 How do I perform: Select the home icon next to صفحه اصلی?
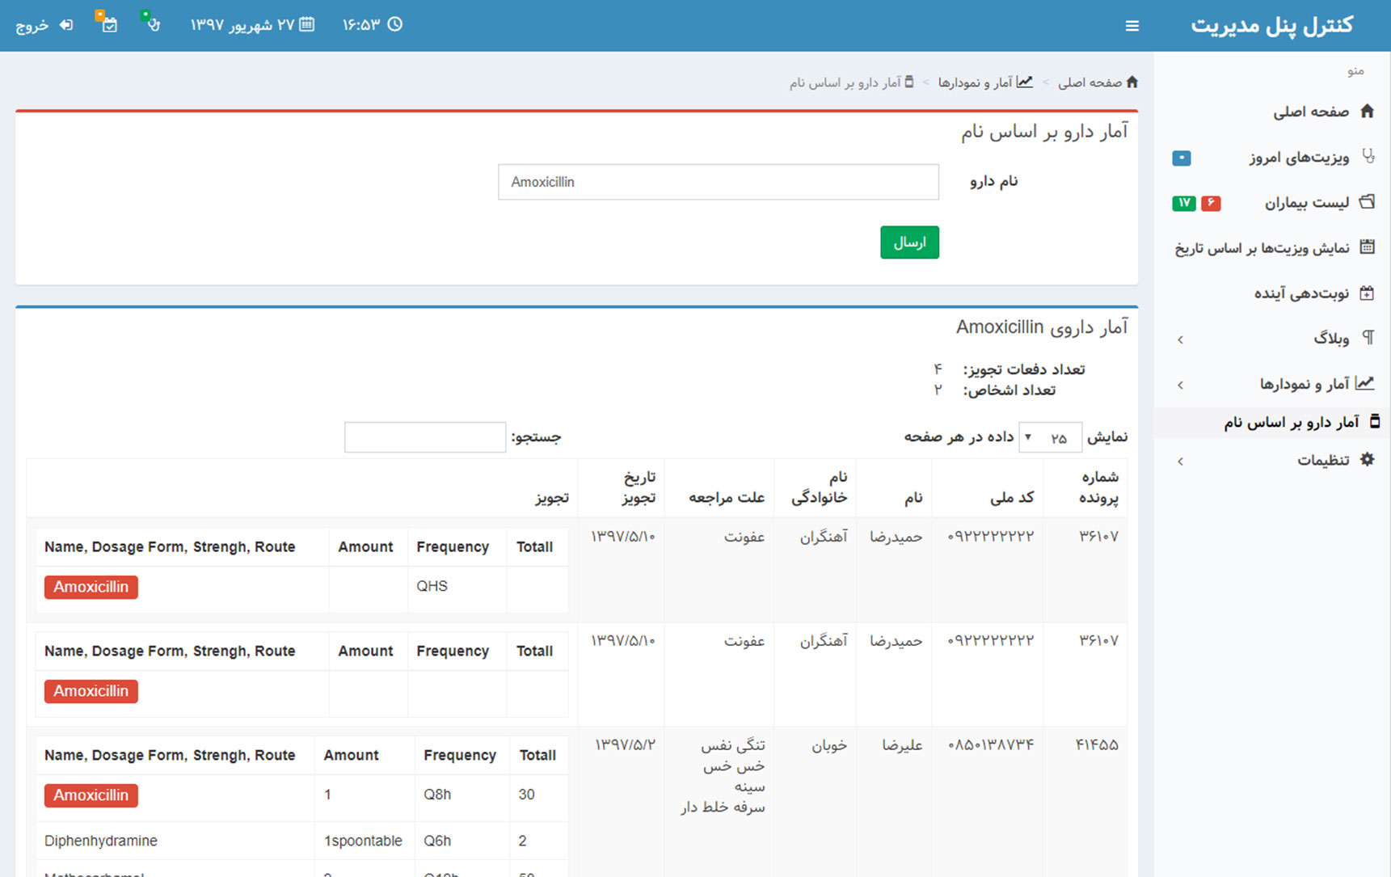point(1368,112)
